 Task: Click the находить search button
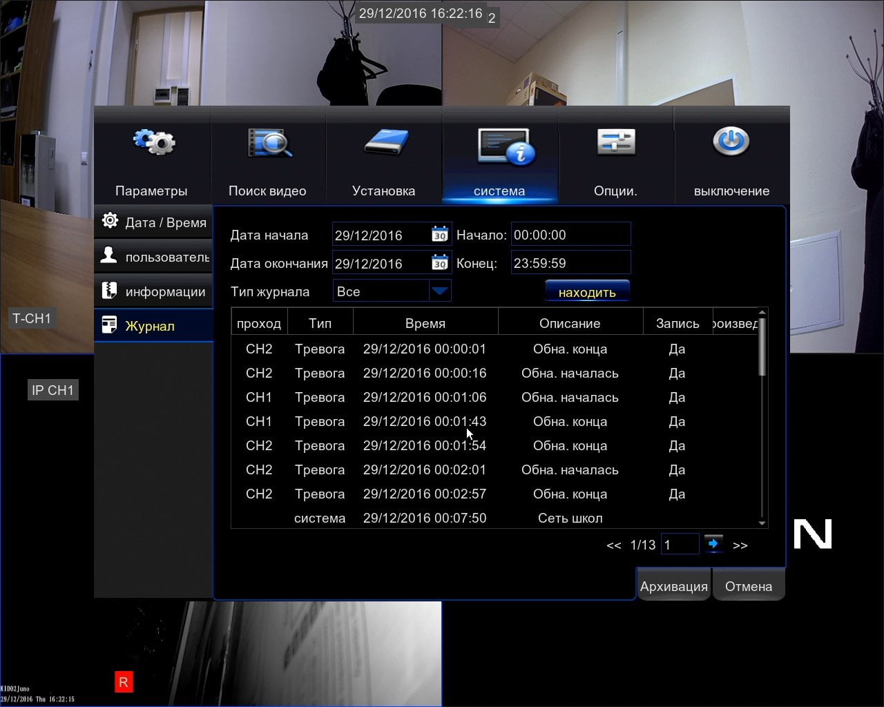point(587,291)
